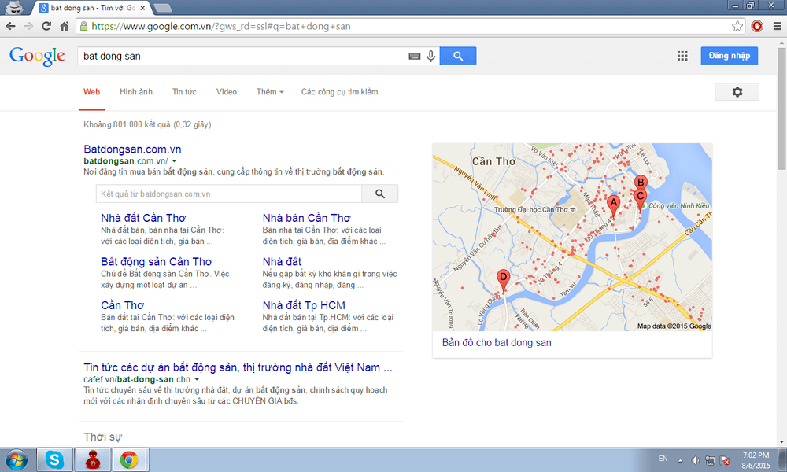
Task: Click the green SSL padlock icon
Action: [84, 26]
